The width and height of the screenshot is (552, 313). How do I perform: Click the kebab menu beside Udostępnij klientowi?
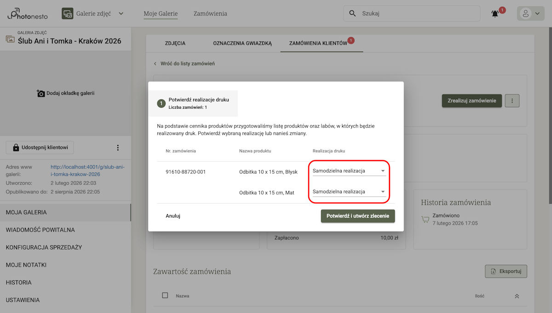tap(118, 147)
